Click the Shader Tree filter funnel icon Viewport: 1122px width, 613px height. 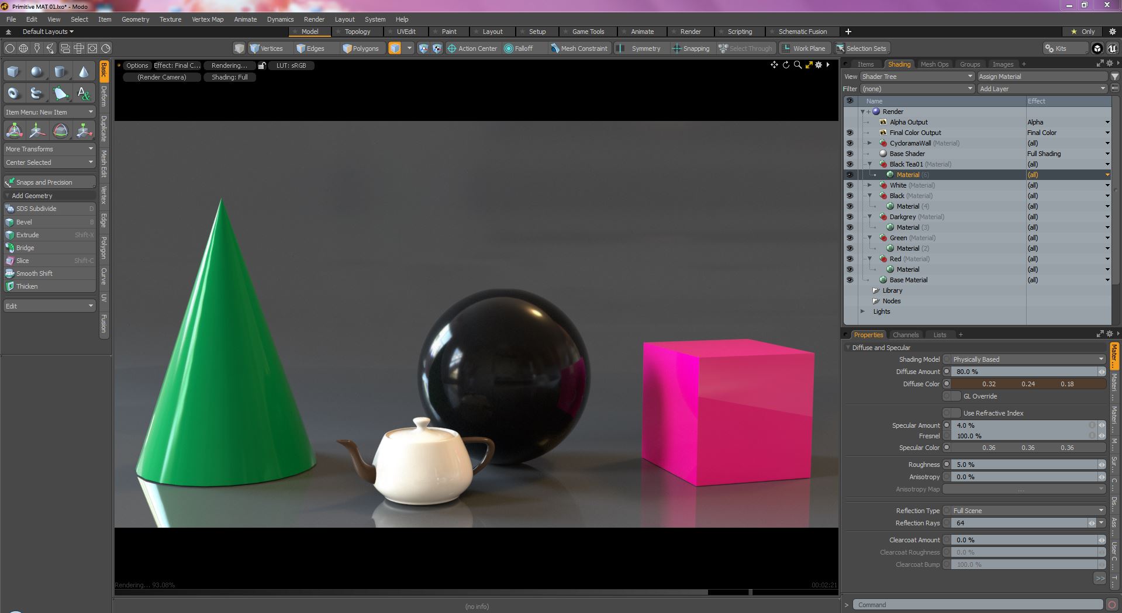pos(1114,77)
